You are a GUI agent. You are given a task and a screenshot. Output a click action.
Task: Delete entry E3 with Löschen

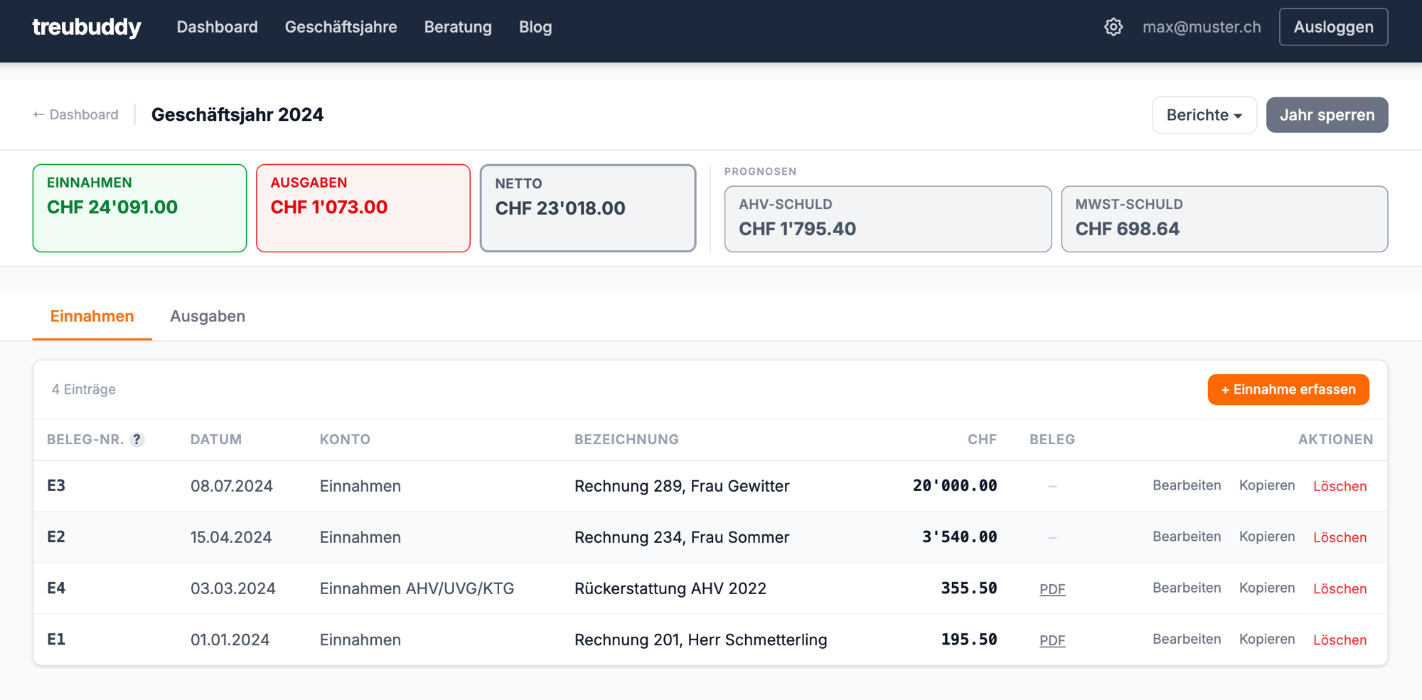click(1340, 486)
